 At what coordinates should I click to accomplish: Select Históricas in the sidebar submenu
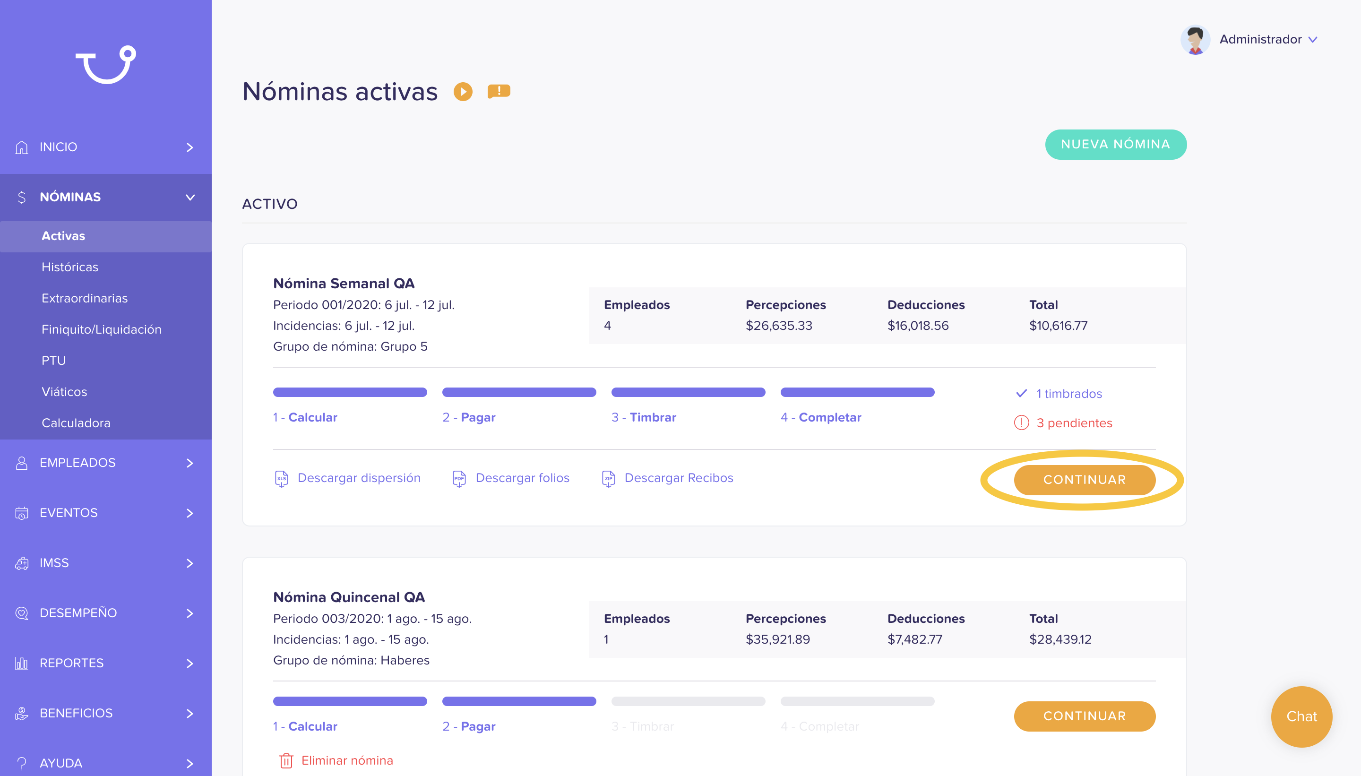[x=70, y=267]
